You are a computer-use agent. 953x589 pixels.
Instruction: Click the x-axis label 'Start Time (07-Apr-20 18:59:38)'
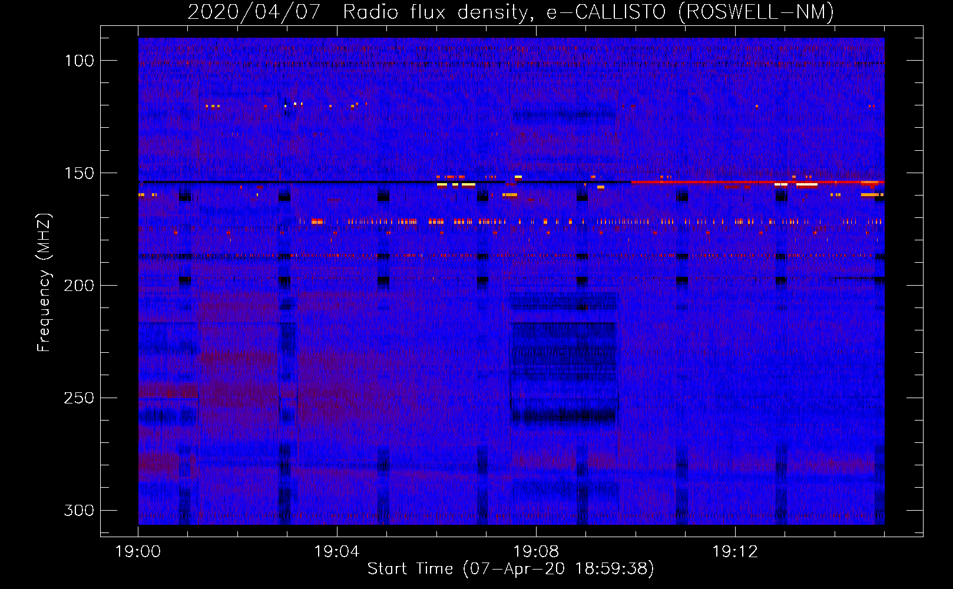(x=511, y=569)
